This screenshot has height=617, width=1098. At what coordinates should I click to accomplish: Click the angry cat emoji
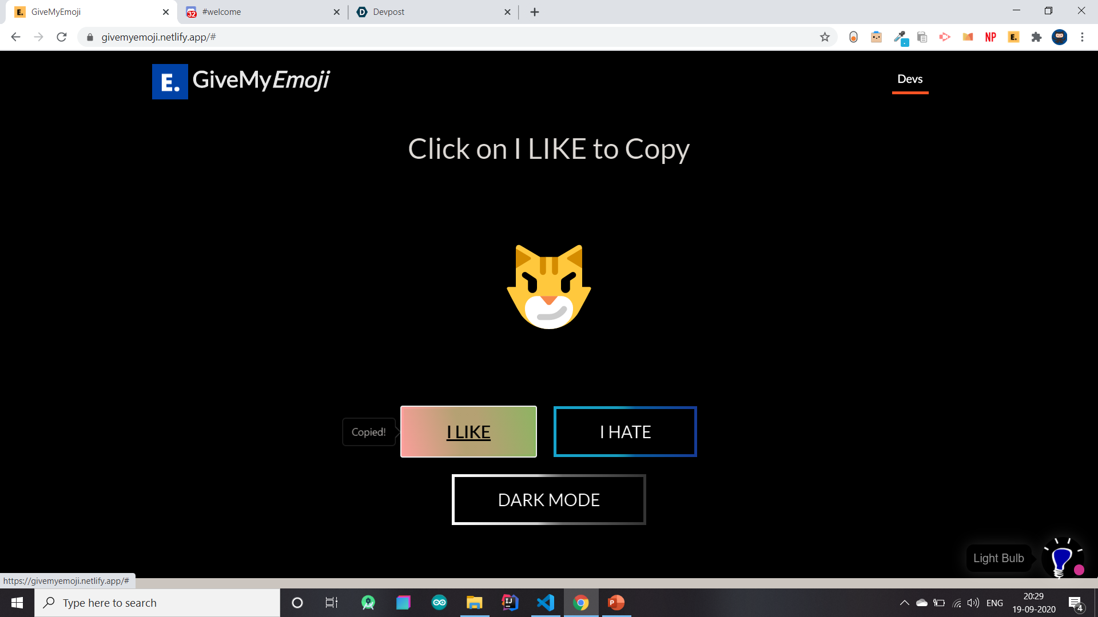click(549, 287)
